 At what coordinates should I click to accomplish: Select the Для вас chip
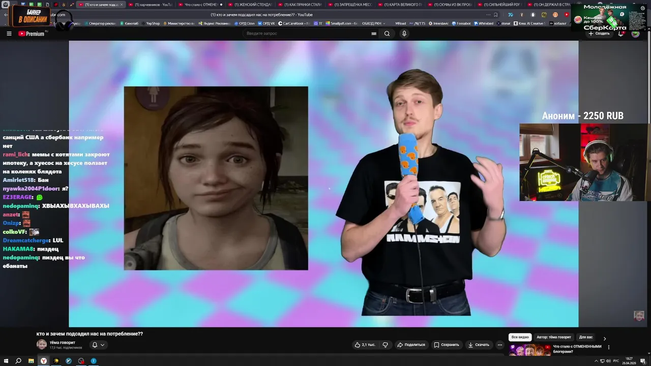[586, 337]
